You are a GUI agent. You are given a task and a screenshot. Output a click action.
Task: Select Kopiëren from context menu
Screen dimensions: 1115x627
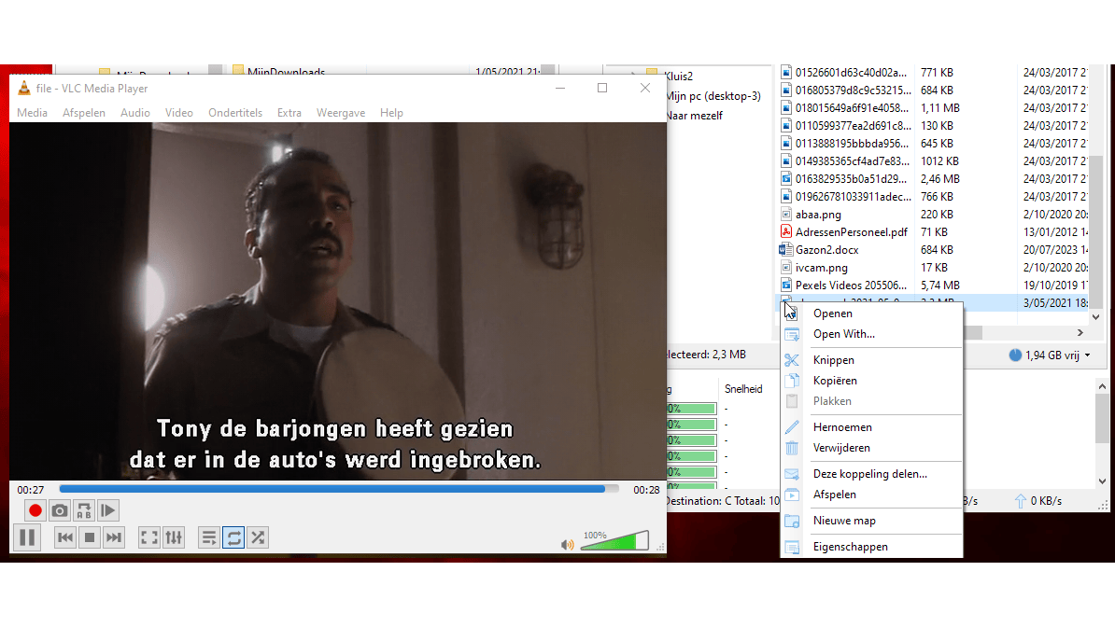coord(872,381)
